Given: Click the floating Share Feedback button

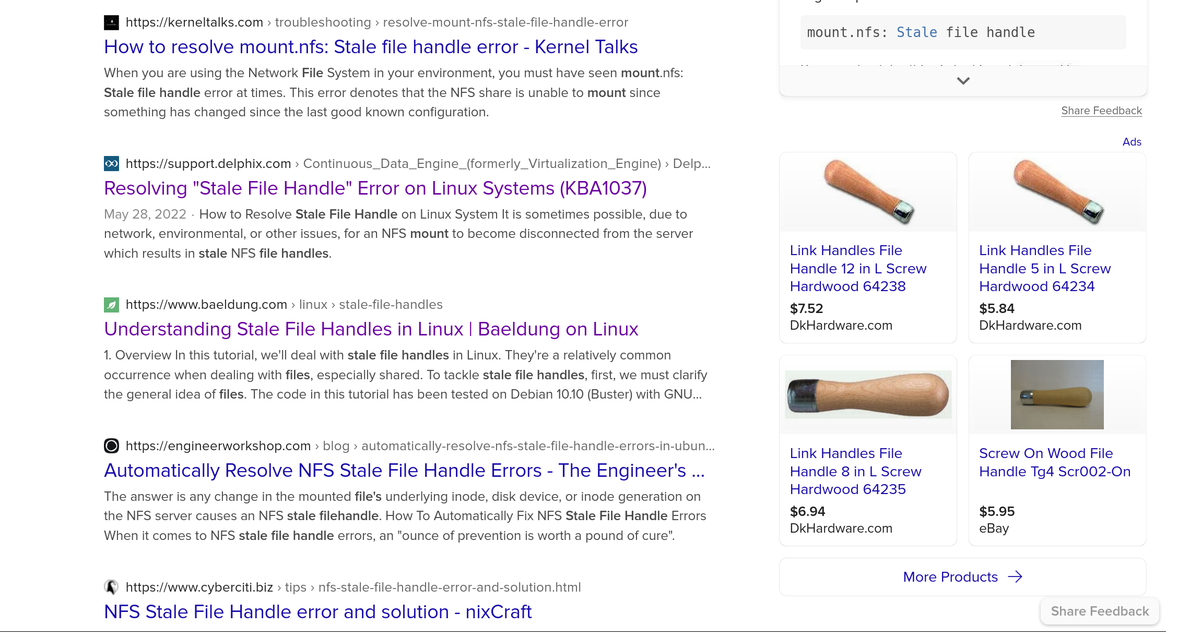Looking at the screenshot, I should tap(1100, 611).
